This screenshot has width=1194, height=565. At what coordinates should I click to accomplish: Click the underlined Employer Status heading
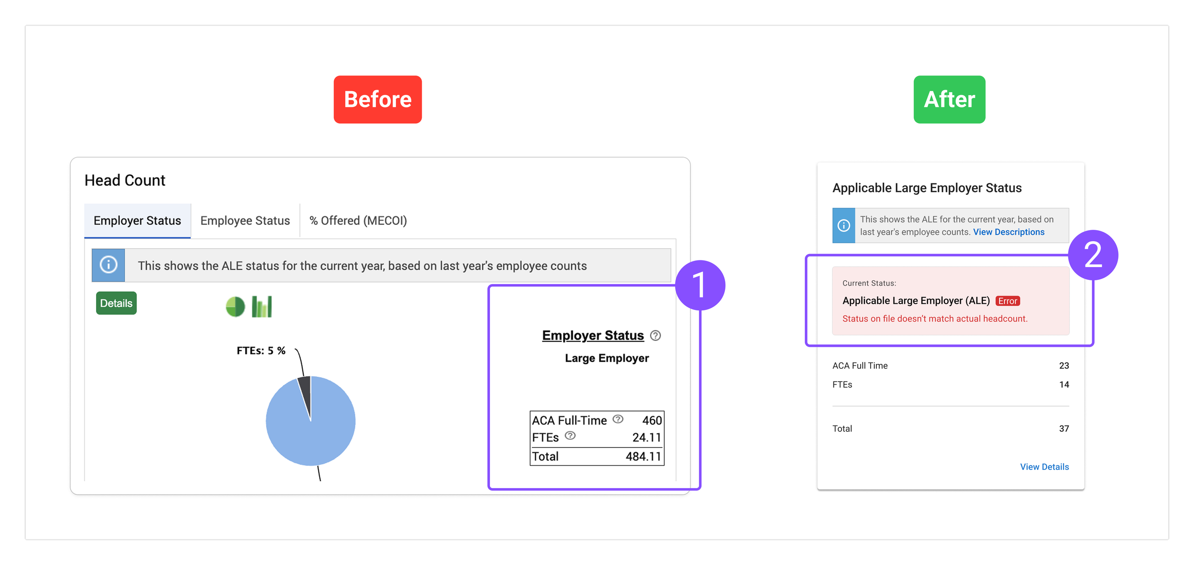[593, 336]
